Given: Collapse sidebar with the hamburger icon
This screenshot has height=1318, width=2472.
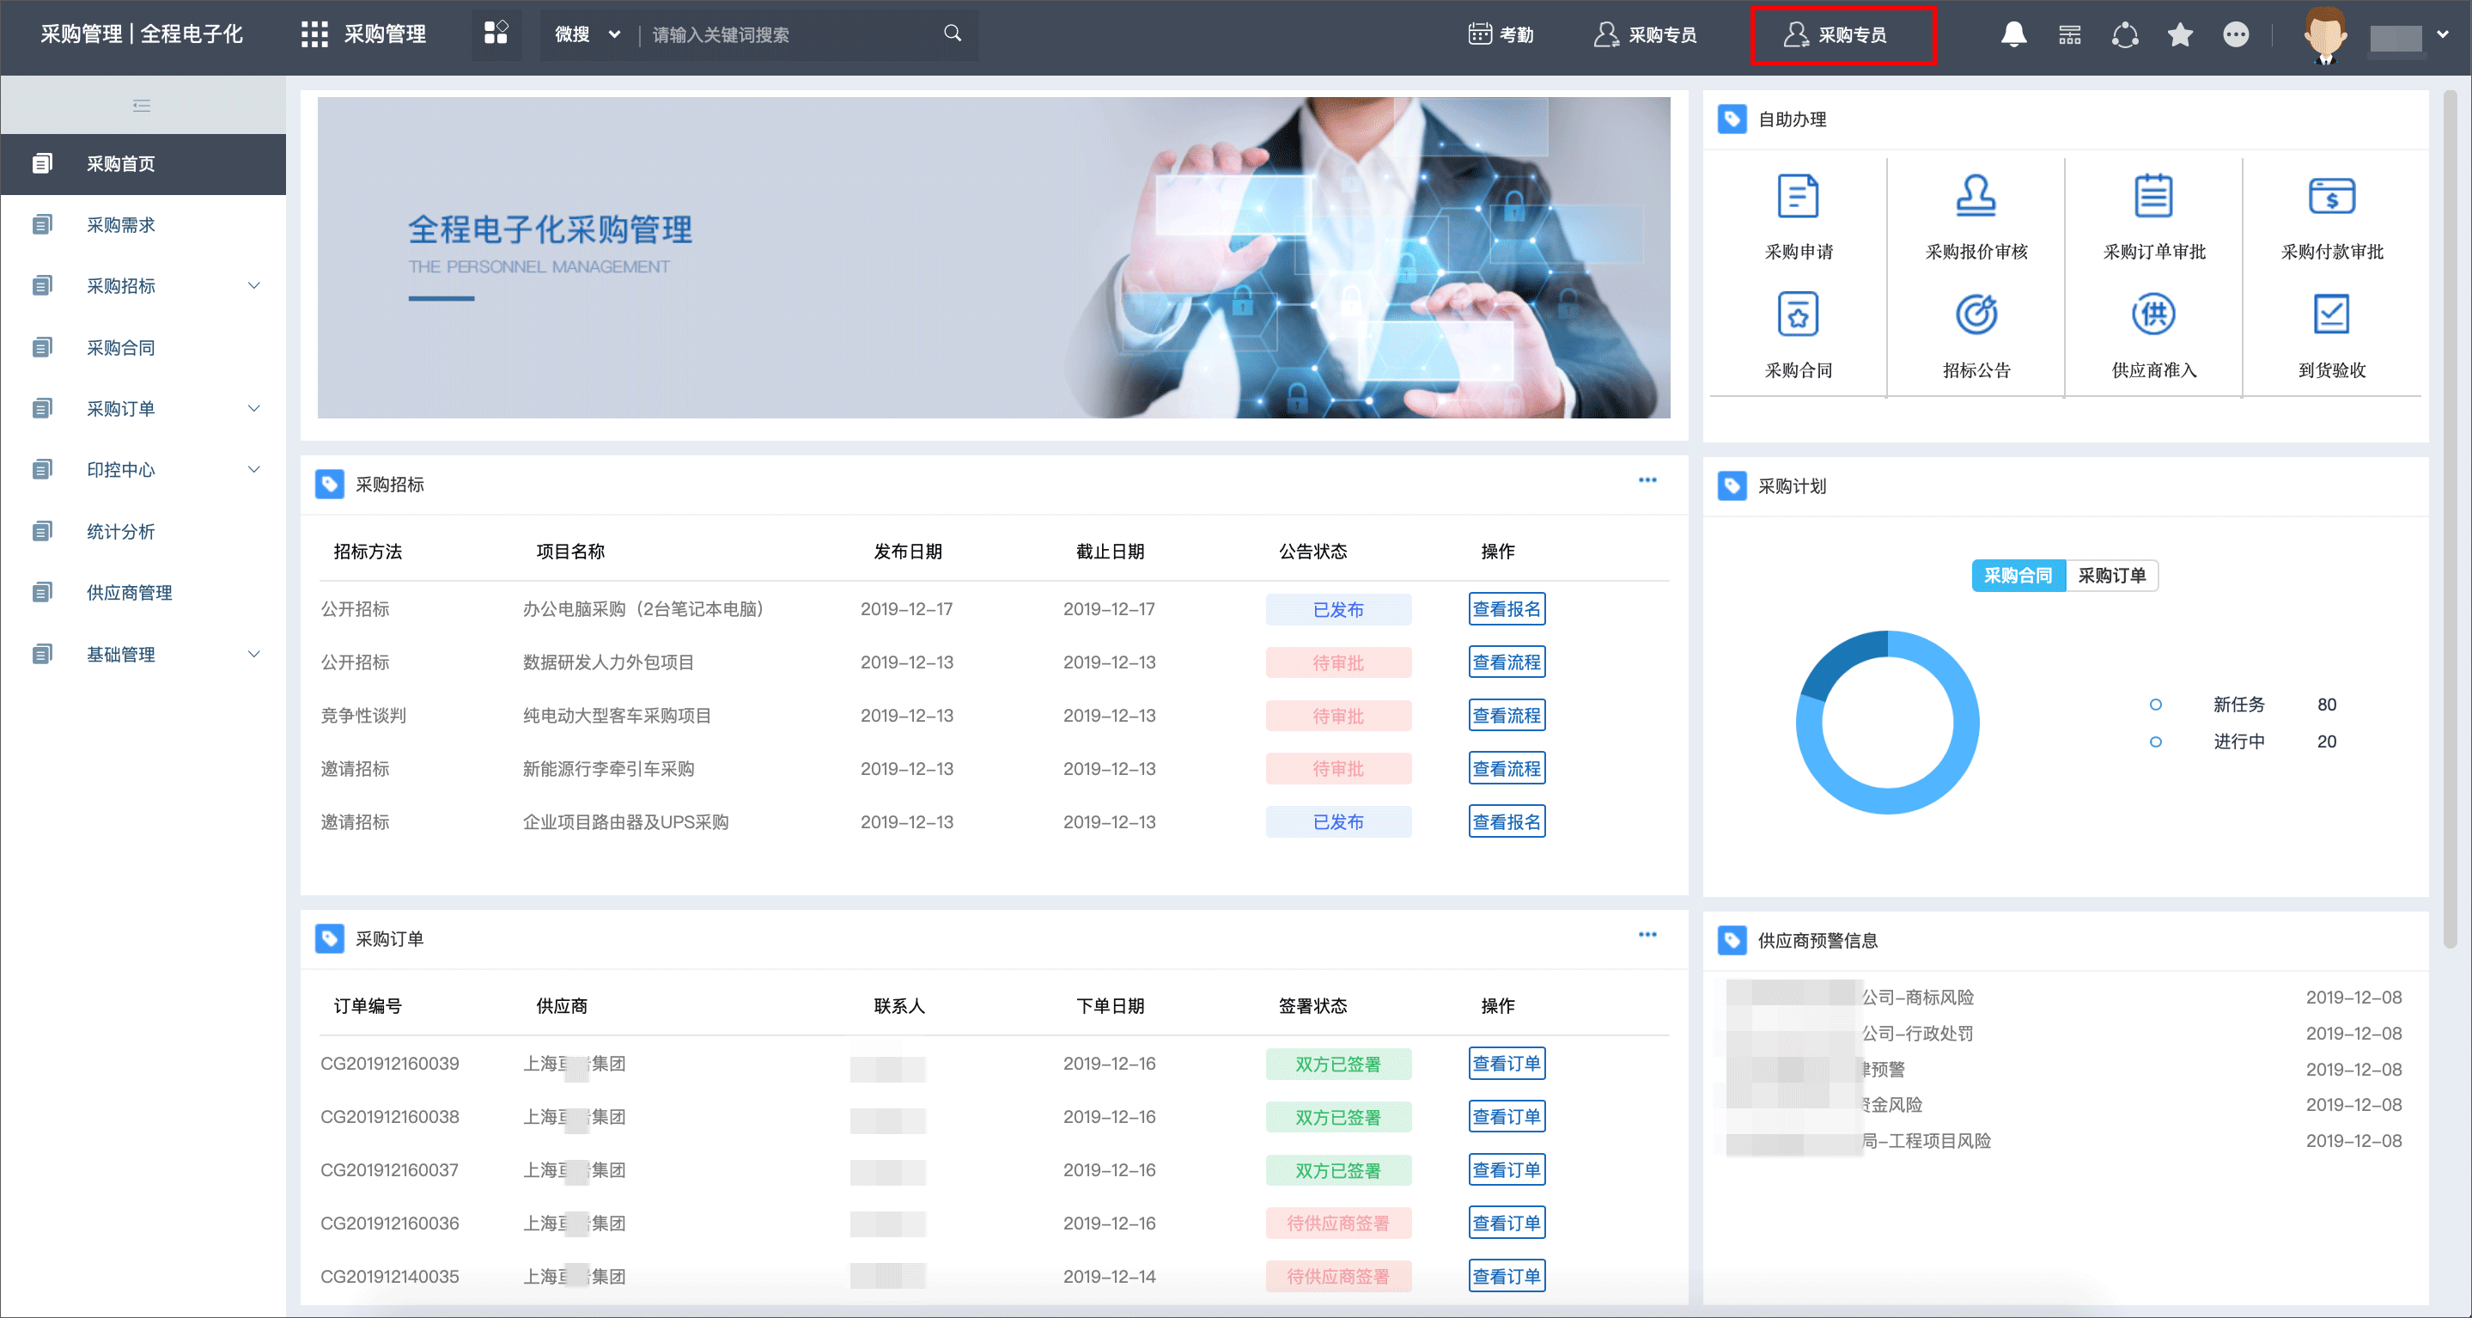Looking at the screenshot, I should pyautogui.click(x=142, y=106).
